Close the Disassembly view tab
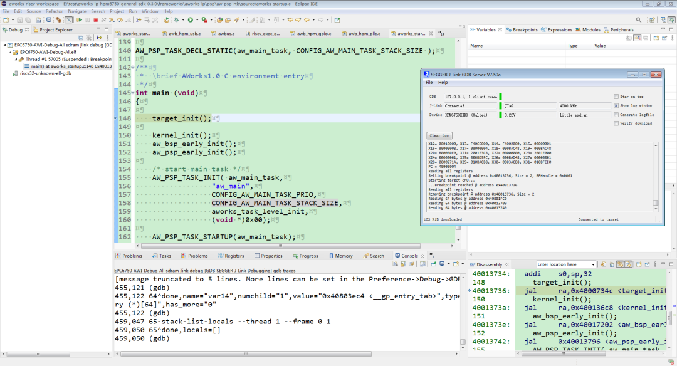Screen dimensions: 677x366 [x=506, y=265]
